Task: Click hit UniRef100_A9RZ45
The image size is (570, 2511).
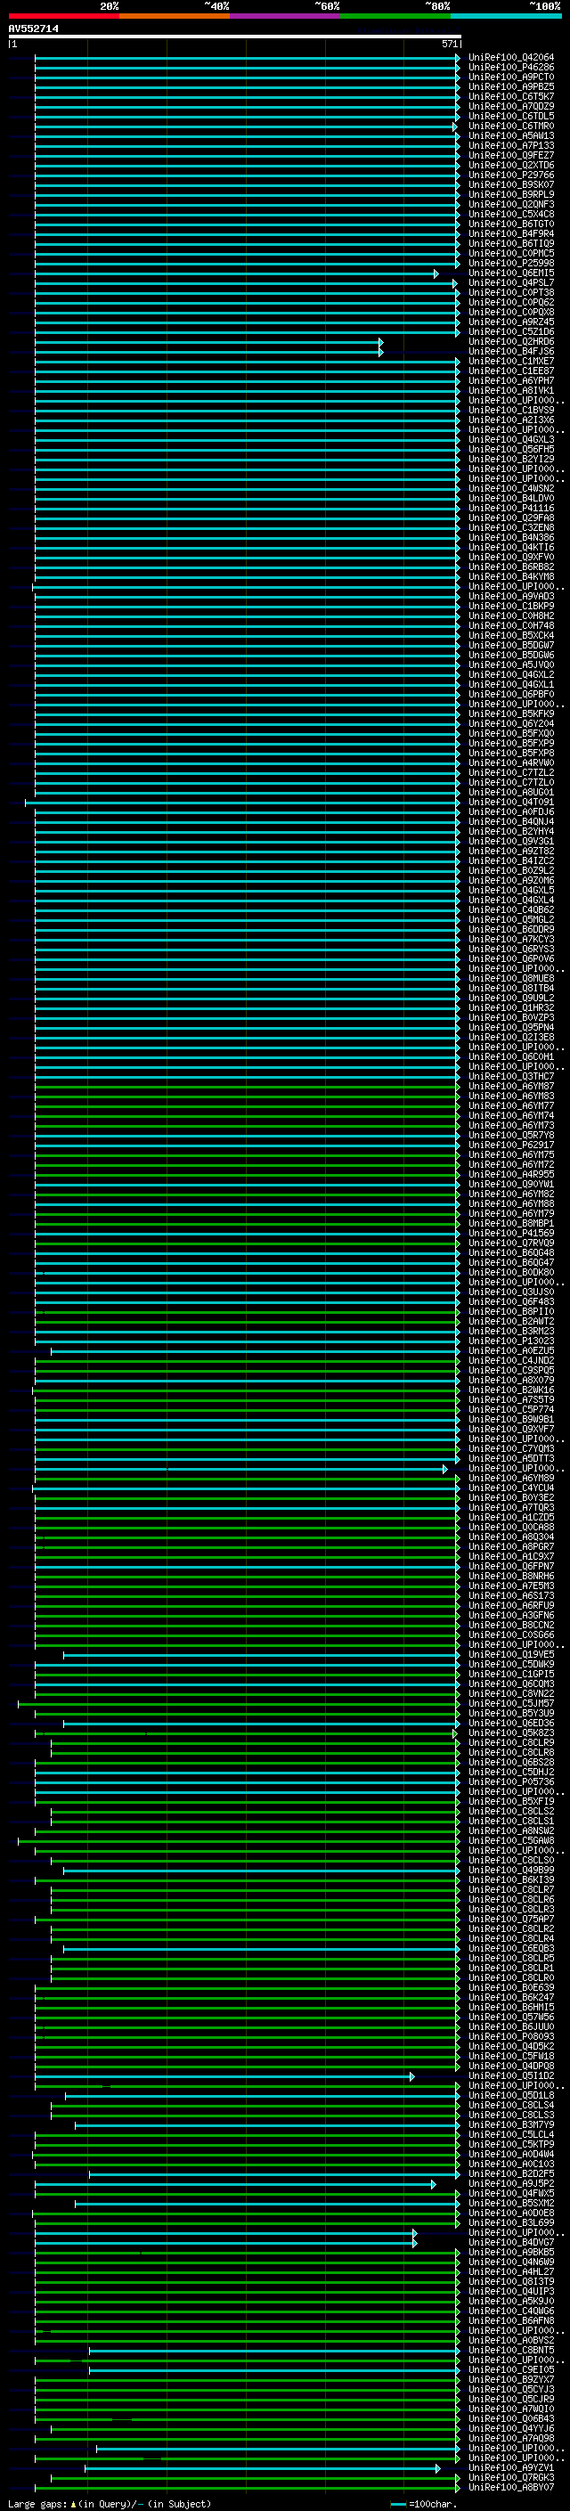Action: click(x=511, y=322)
